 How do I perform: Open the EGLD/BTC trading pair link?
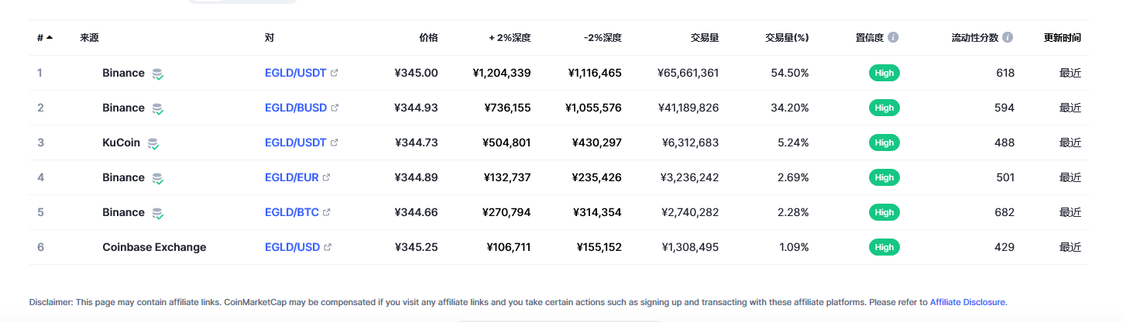pyautogui.click(x=292, y=212)
